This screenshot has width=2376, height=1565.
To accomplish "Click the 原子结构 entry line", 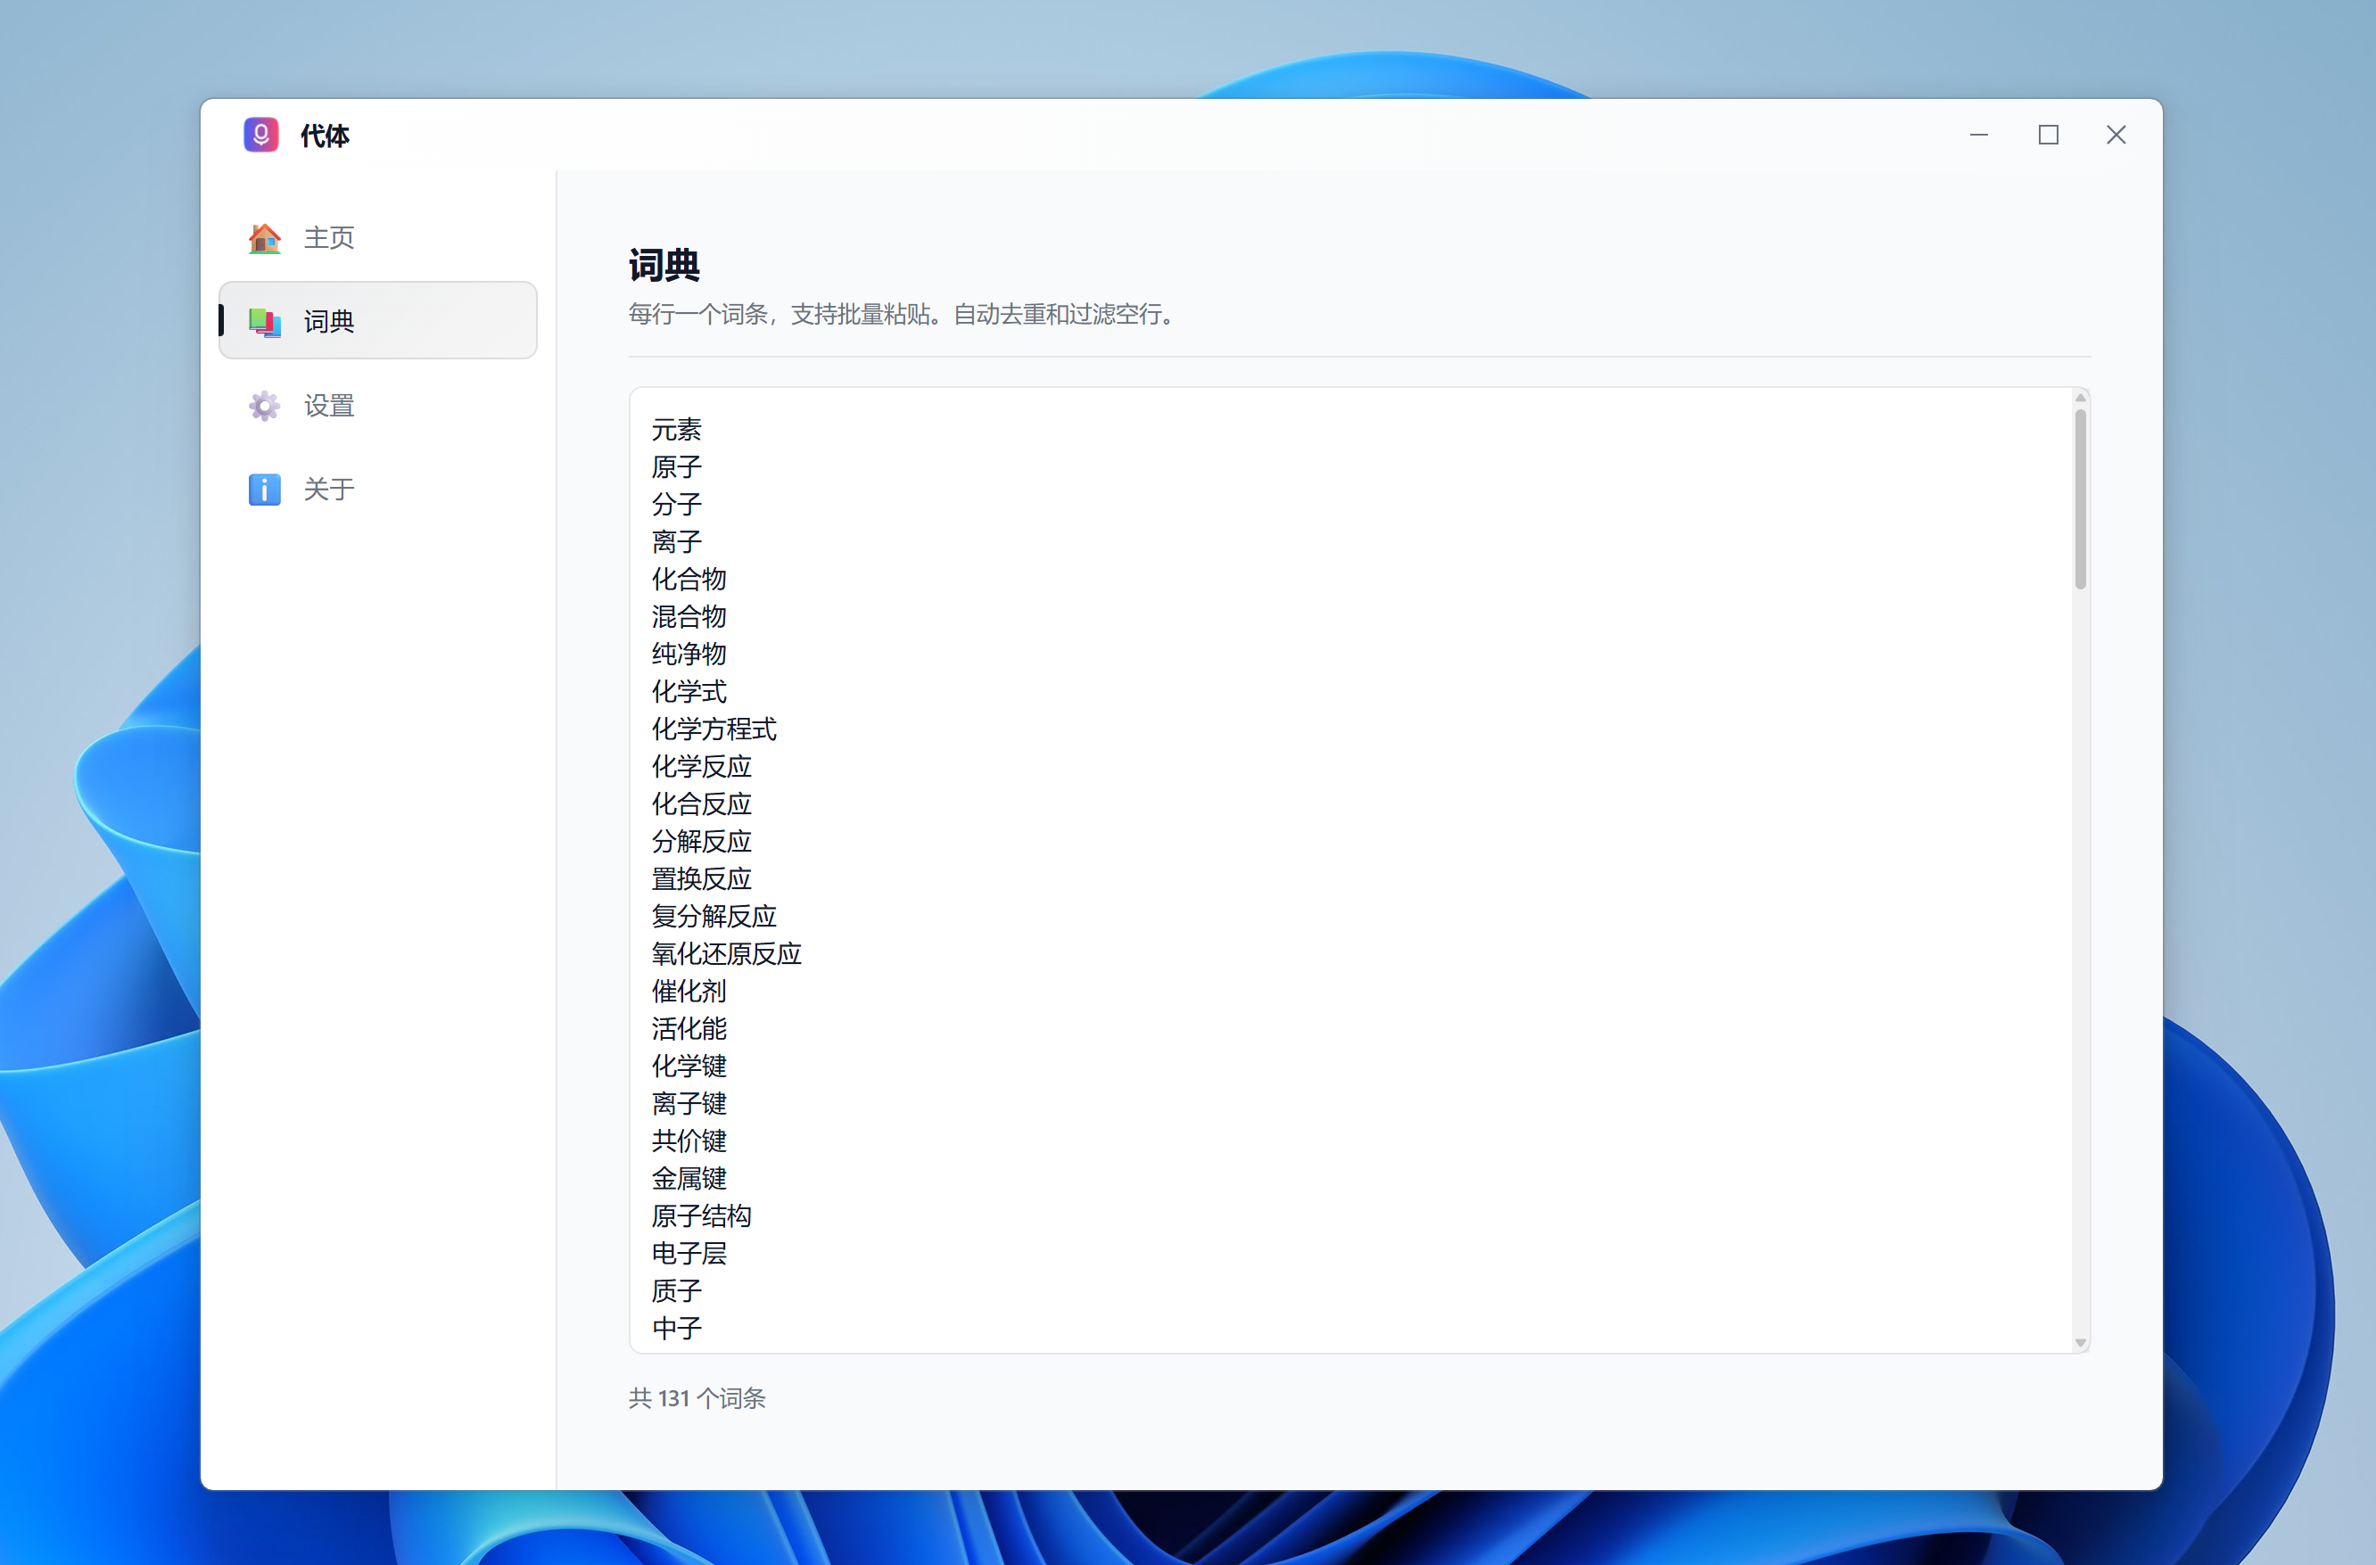I will click(702, 1215).
